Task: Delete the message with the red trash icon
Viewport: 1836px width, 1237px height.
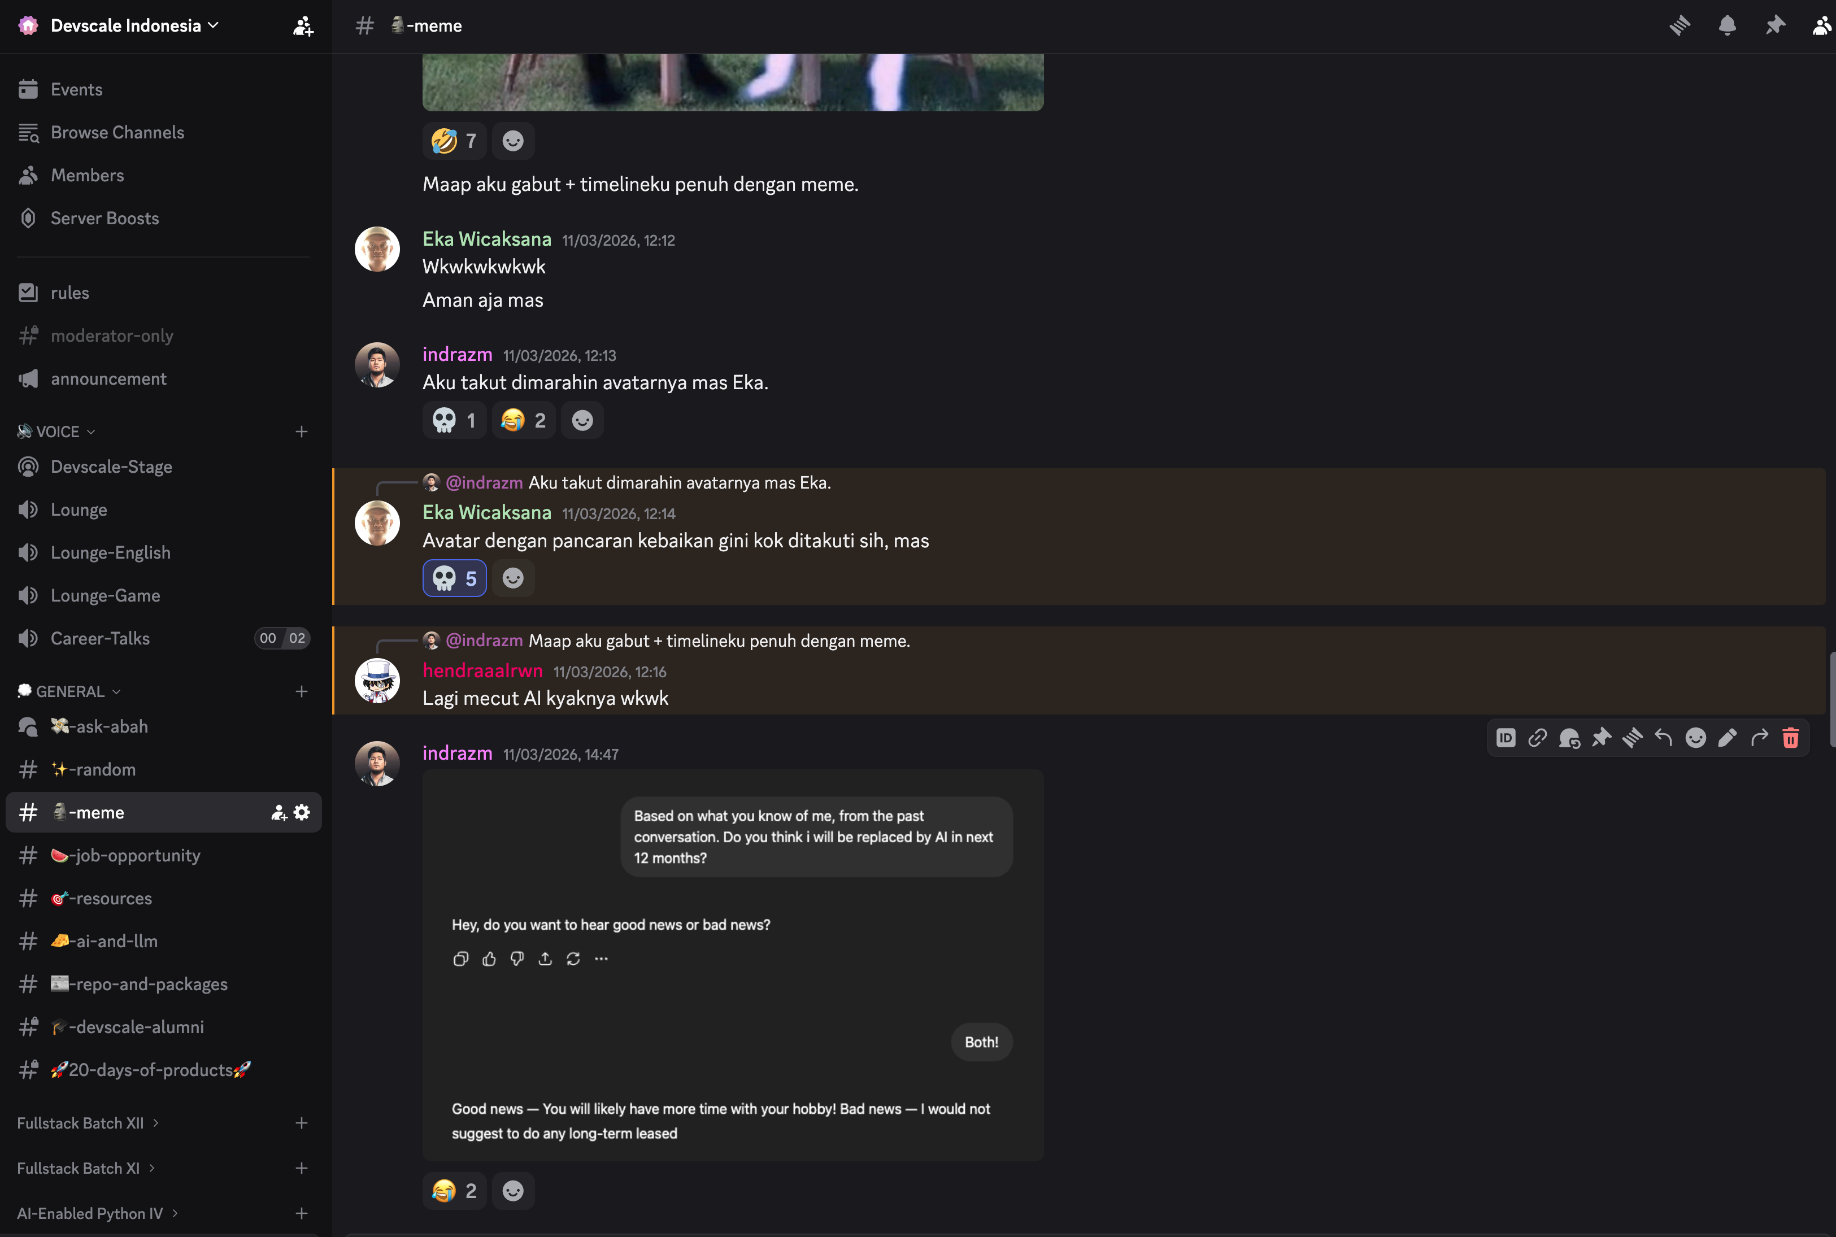Action: tap(1790, 738)
